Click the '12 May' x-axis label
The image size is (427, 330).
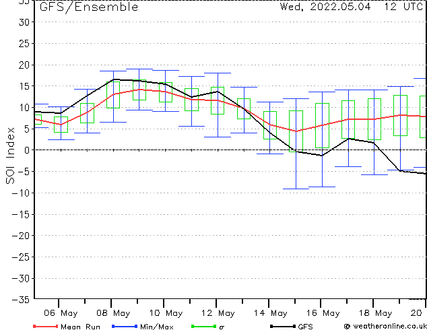[218, 313]
